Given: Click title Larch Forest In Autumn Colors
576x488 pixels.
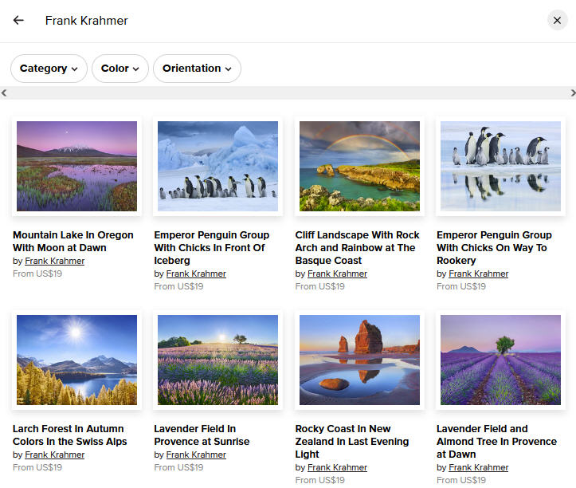Looking at the screenshot, I should click(70, 435).
